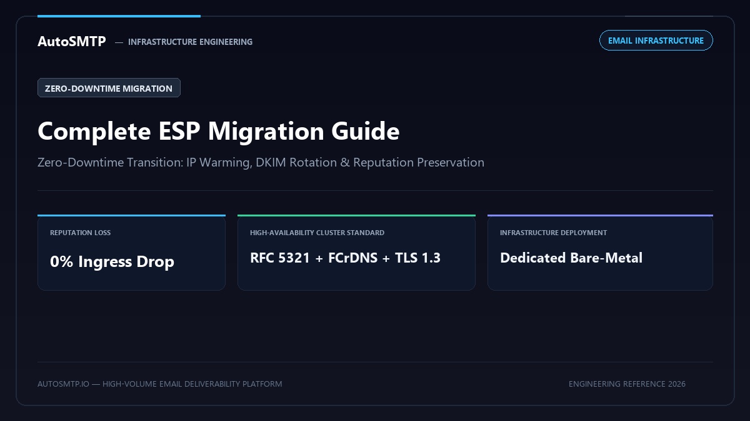Click the 0% Ingress Drop value
Viewport: 750px width, 421px height.
tap(112, 261)
